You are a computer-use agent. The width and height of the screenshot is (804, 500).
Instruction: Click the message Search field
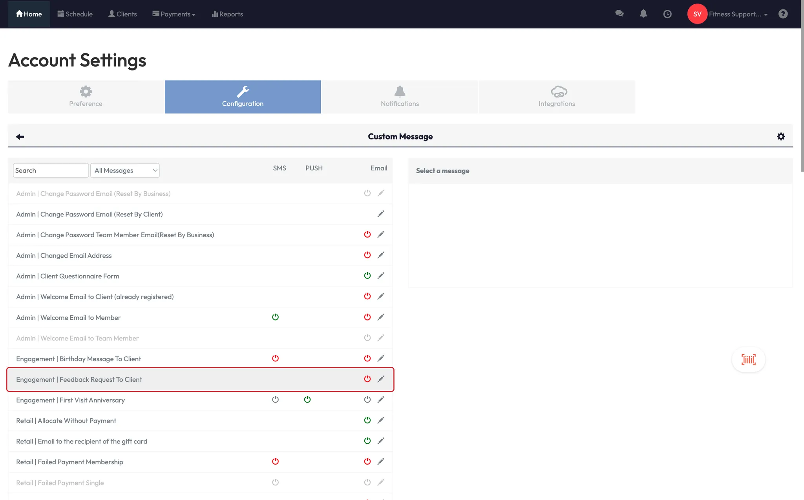click(x=50, y=170)
